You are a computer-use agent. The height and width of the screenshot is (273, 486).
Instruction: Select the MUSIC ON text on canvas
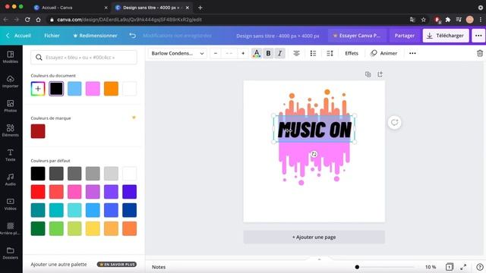coord(314,130)
